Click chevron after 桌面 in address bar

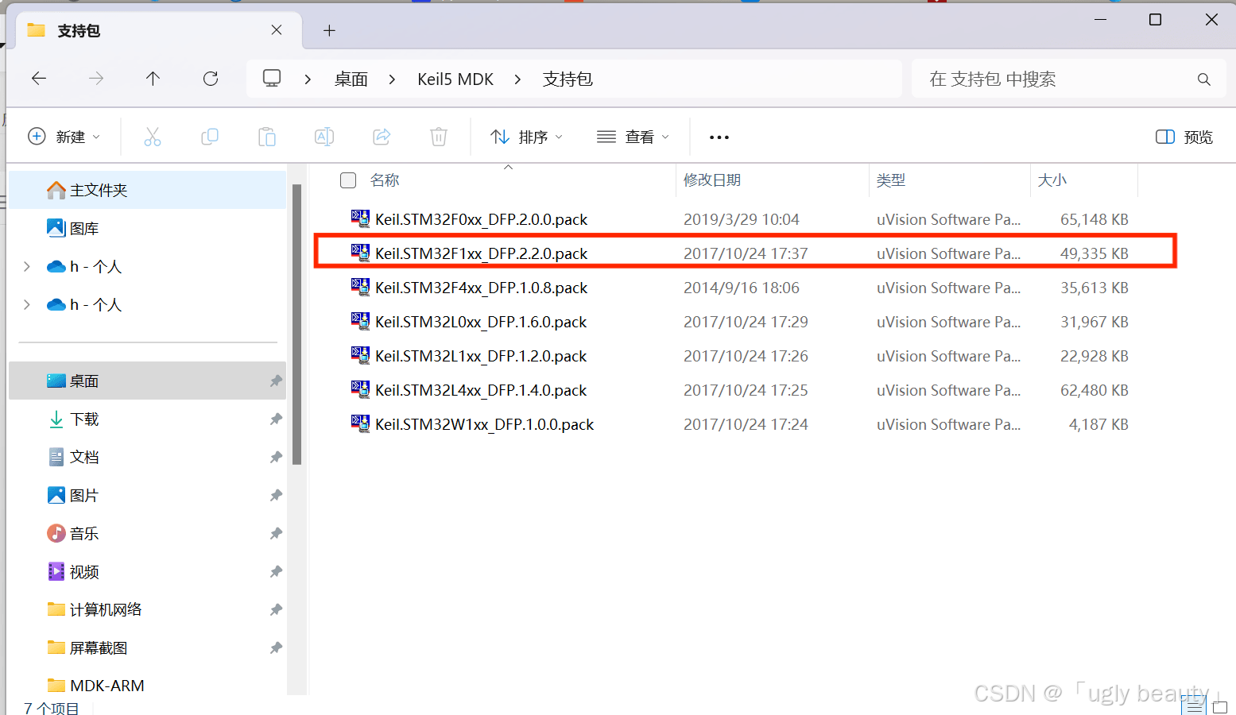pos(392,79)
